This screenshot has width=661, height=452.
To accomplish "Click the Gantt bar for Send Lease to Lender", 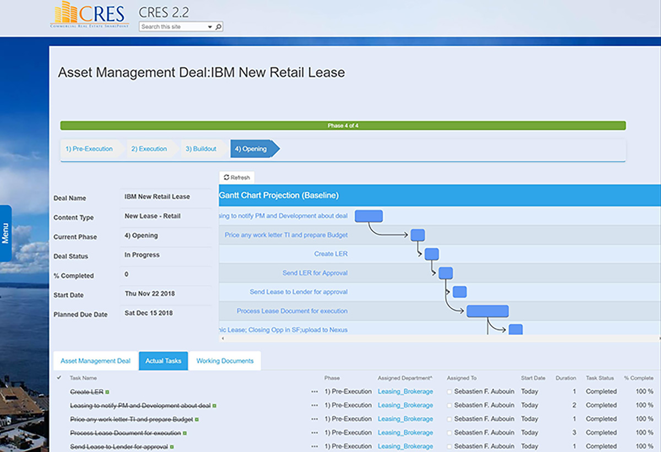I will 459,292.
